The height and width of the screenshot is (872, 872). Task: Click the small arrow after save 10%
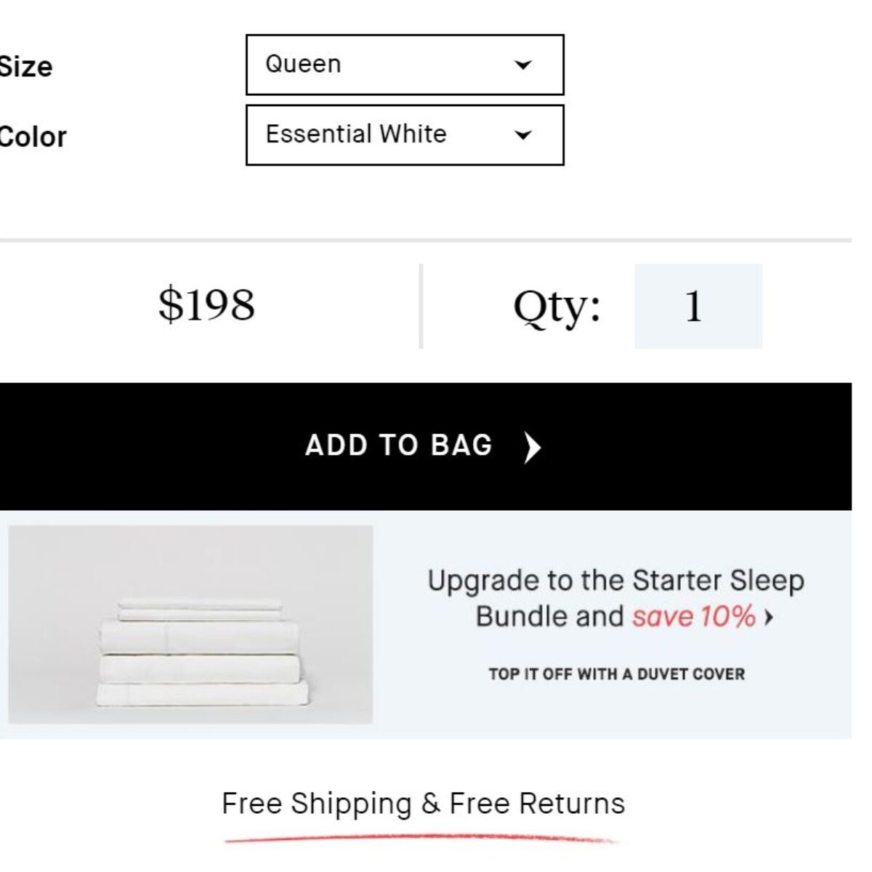(769, 618)
